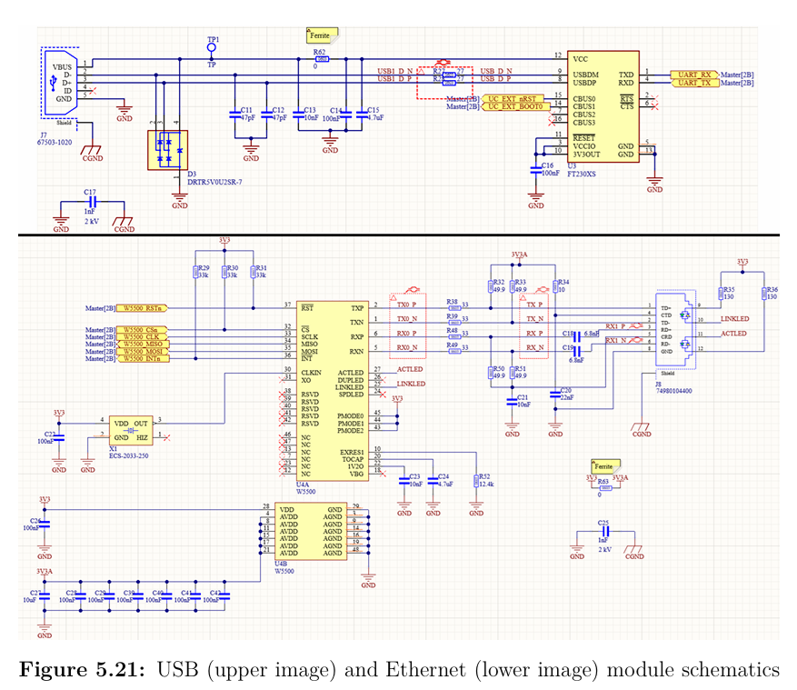Click the W5500_INTn port label
Screen dimensions: 797x690
tap(143, 359)
